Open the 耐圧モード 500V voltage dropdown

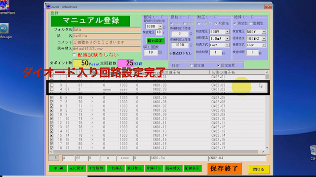tap(227, 31)
